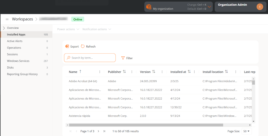Click the 9/13/24 installed date cell
Viewport: 268px width, 136px height.
(x=175, y=116)
